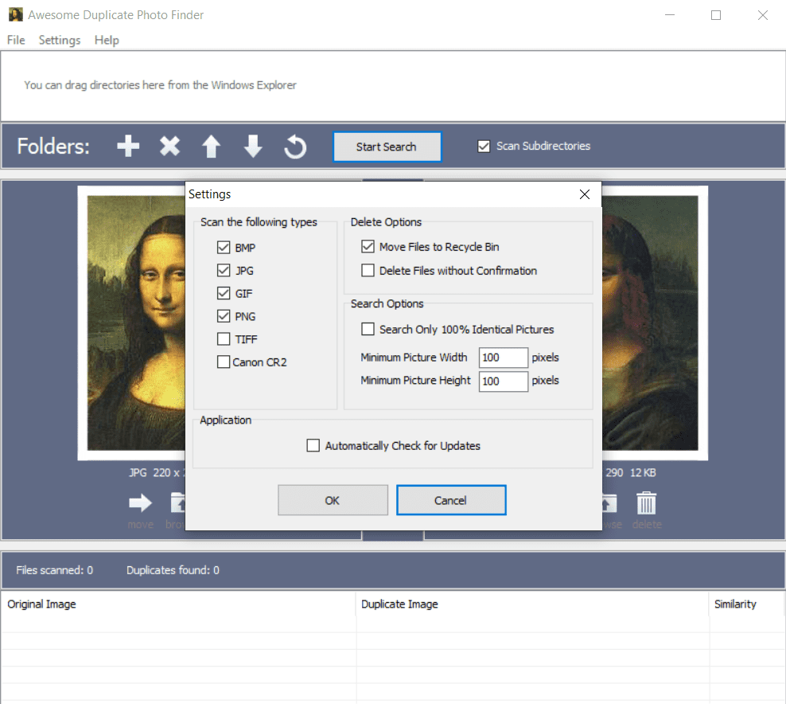The image size is (786, 704).
Task: Click the 'Files scanned: 0' status text
Action: tap(54, 570)
